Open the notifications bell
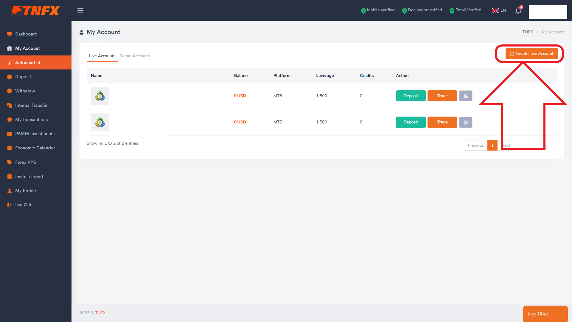 (518, 11)
